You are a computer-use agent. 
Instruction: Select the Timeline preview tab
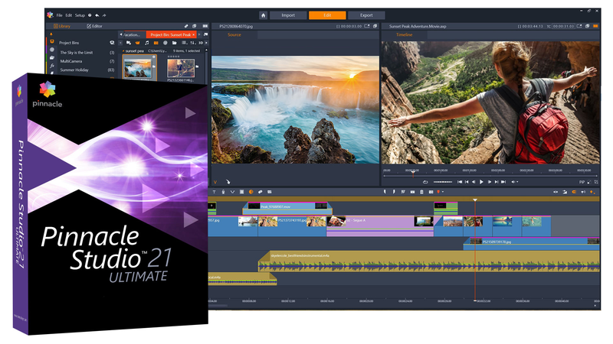coord(404,34)
